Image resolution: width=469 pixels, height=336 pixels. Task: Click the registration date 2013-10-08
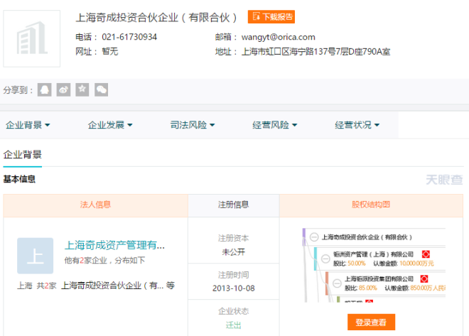click(x=234, y=288)
